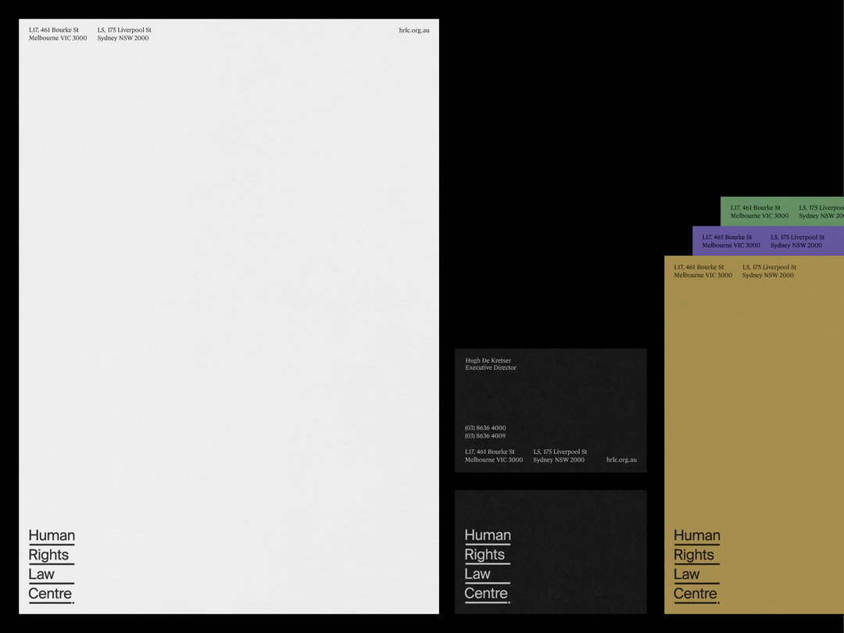Click the Human Rights Law Centre logo on the black card
Viewport: 844px width, 633px height.
pyautogui.click(x=488, y=566)
